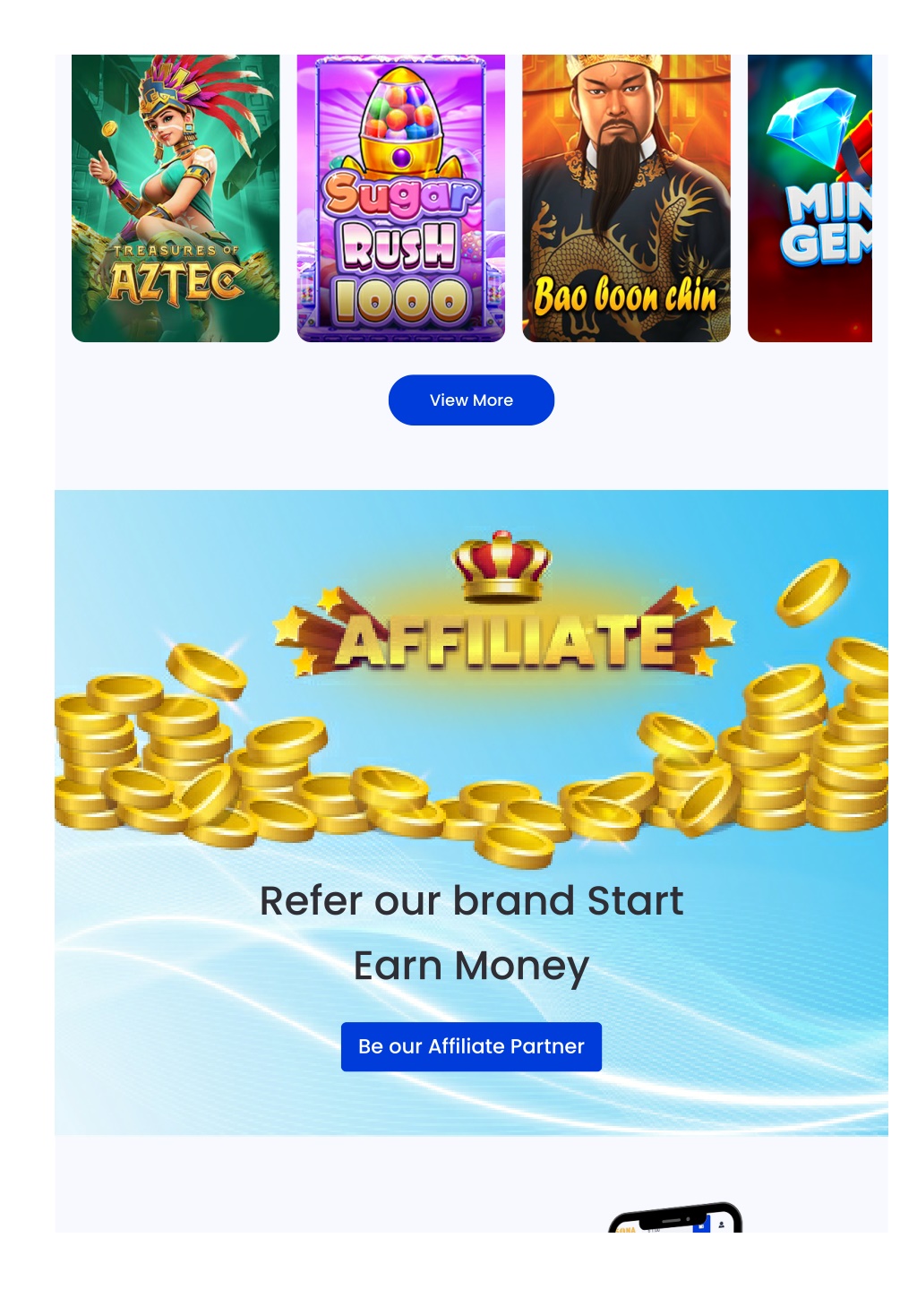
Task: Click the "Earn Money" text line
Action: (x=471, y=967)
